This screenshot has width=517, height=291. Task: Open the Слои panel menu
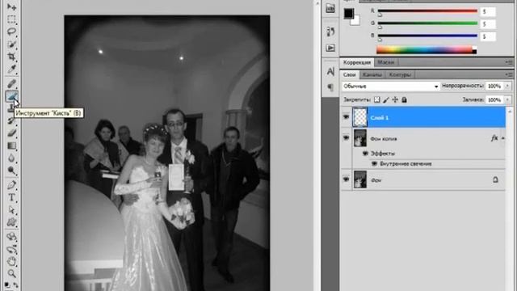tap(509, 75)
